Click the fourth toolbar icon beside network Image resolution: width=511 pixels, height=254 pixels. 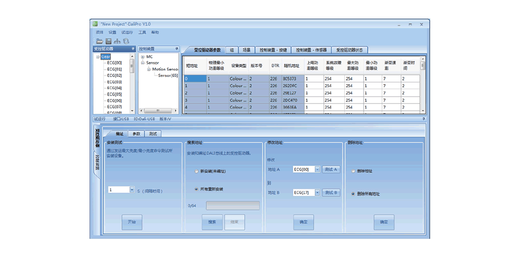click(x=126, y=41)
